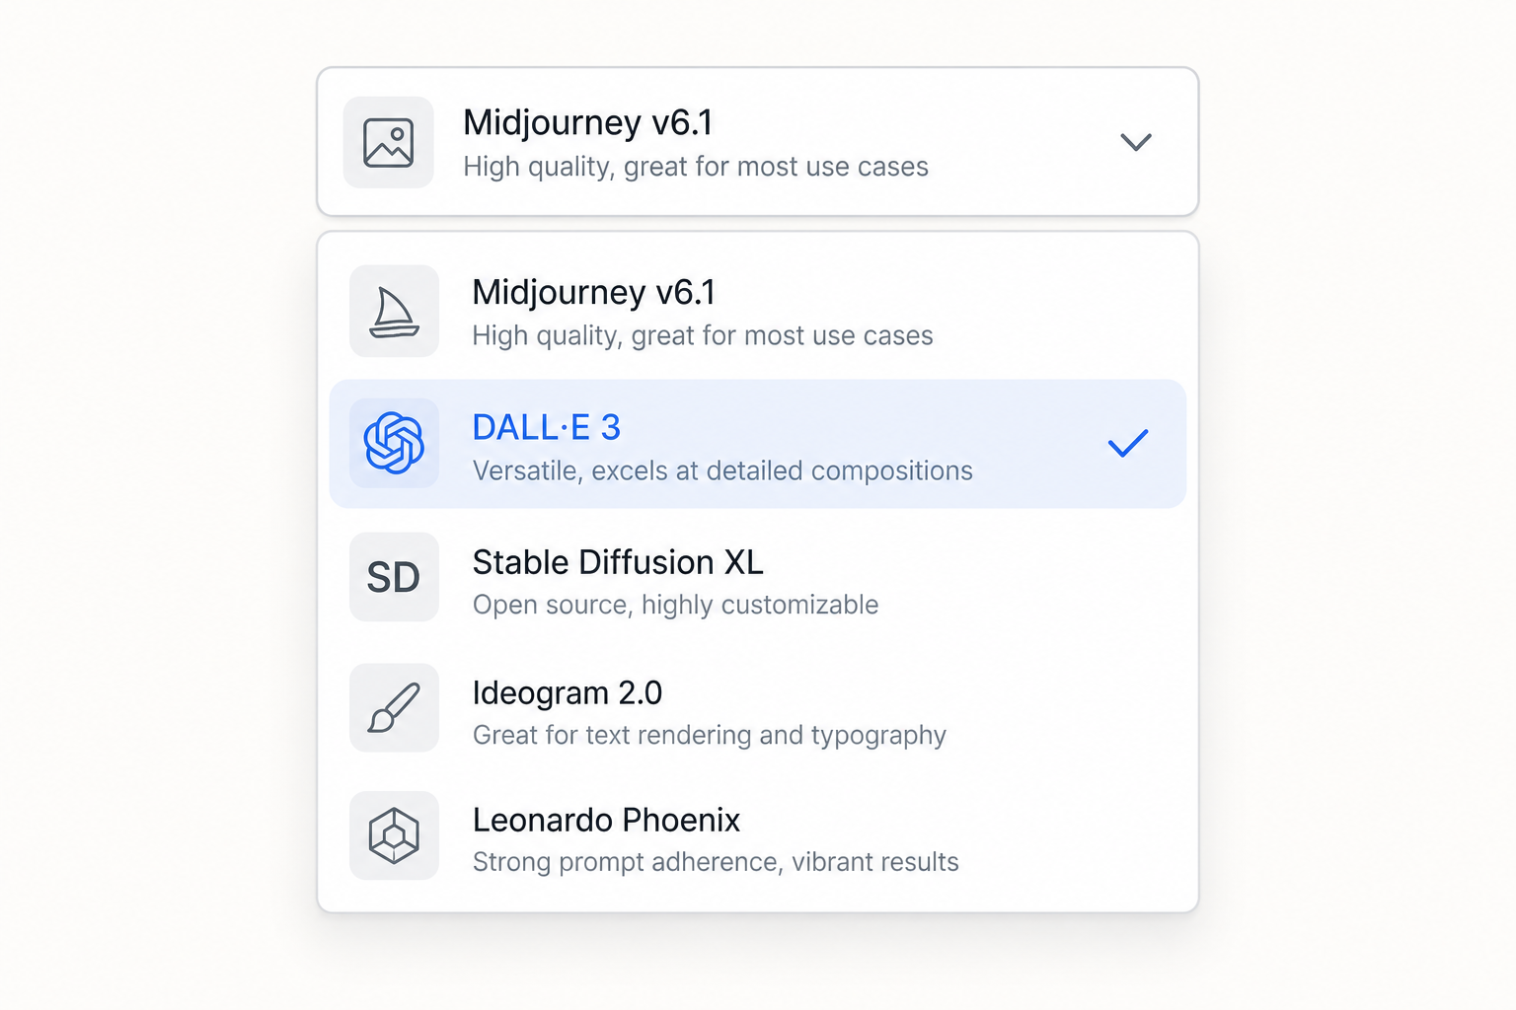The height and width of the screenshot is (1010, 1516).
Task: Click the blue checkmark on DALL·E 3
Action: [1127, 443]
